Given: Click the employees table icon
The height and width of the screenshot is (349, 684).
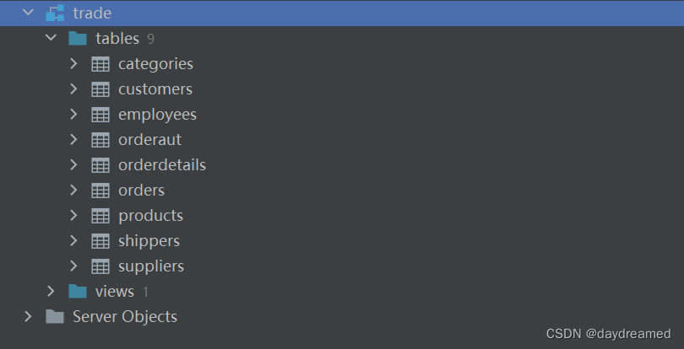Looking at the screenshot, I should point(100,115).
